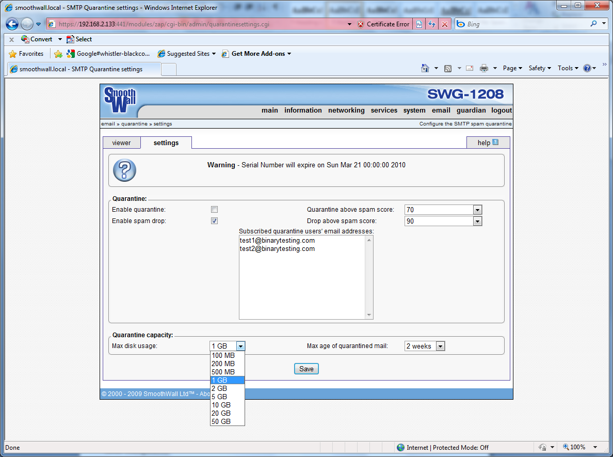Open the 100% zoom level control
This screenshot has height=457, width=613.
[x=580, y=447]
